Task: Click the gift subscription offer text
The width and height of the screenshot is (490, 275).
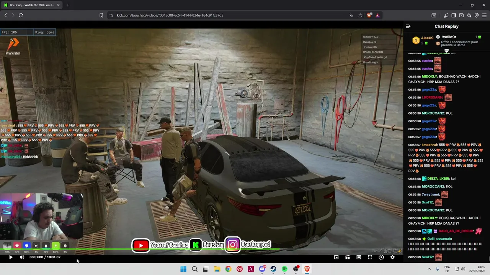Action: (459, 44)
